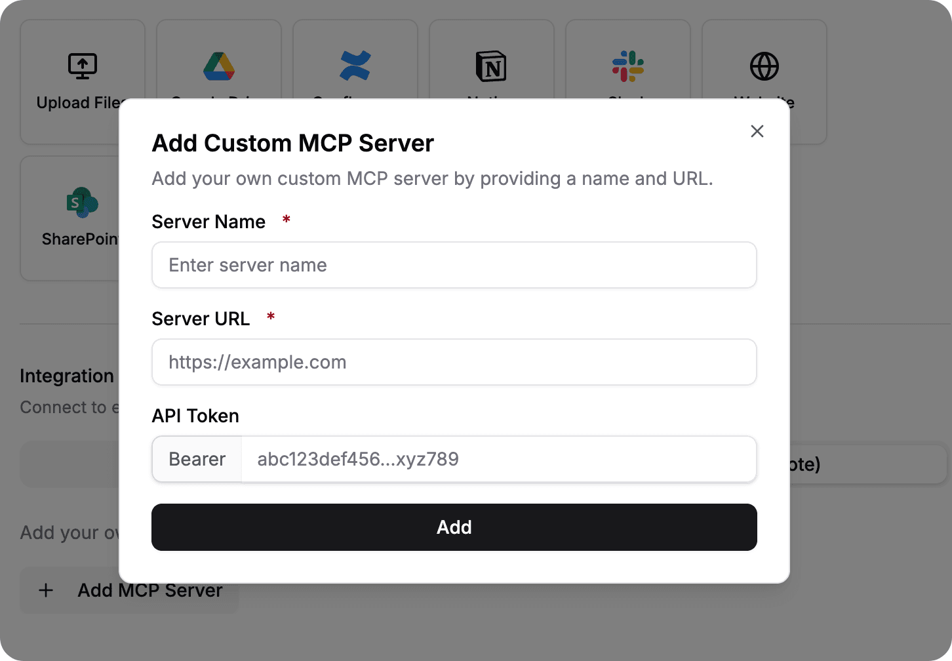
Task: Close the Add Custom MCP Server dialog
Action: (x=757, y=131)
